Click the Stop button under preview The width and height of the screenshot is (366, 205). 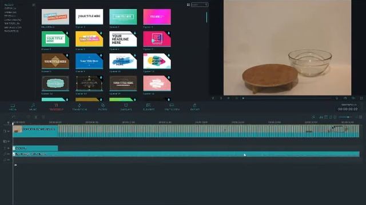[236, 99]
